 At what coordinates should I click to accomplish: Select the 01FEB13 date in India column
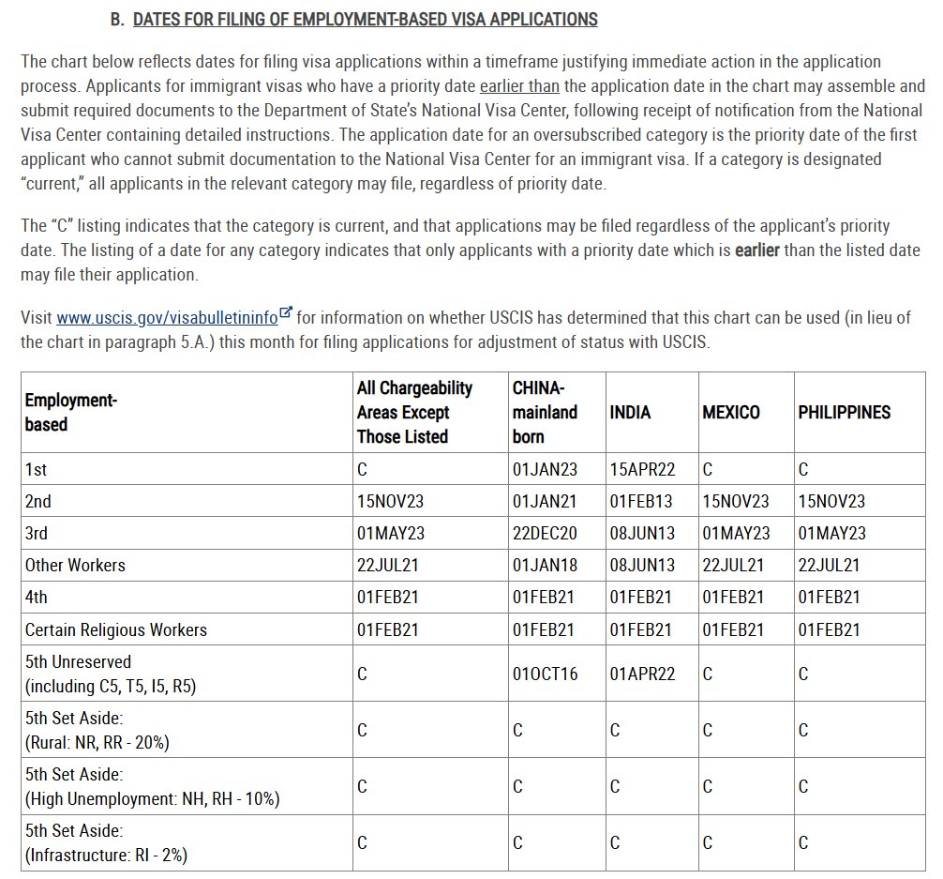[640, 501]
